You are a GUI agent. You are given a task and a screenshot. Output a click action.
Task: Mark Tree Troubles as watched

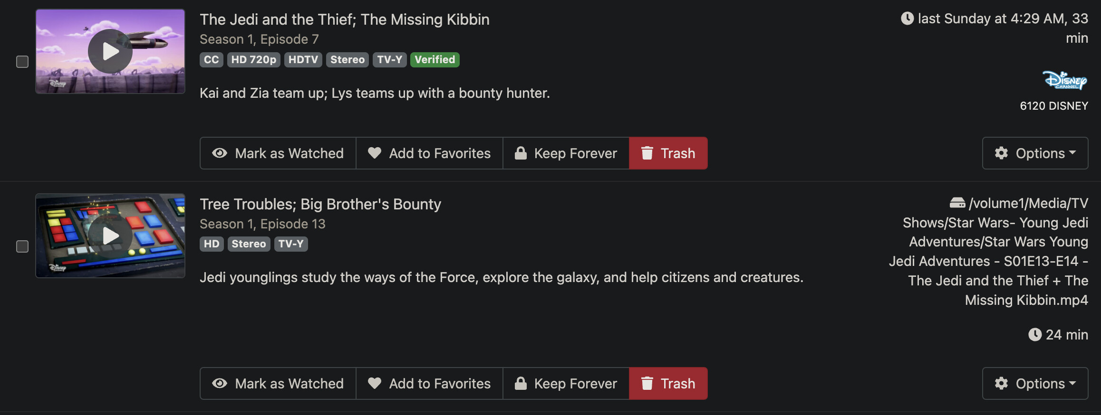click(x=278, y=384)
